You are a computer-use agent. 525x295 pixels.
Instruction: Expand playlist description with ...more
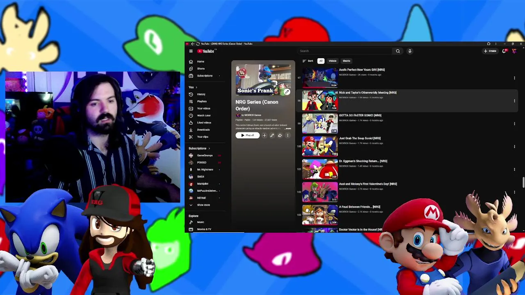click(288, 129)
